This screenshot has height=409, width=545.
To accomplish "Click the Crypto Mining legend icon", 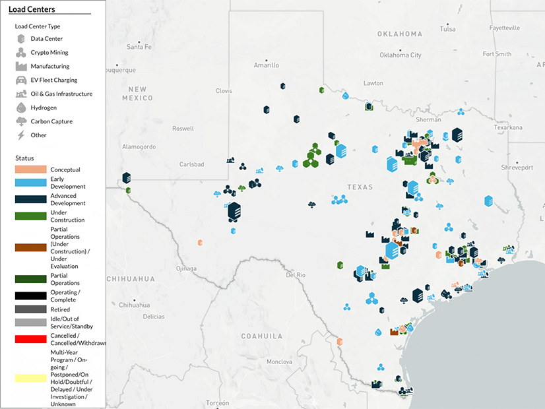I will [x=20, y=53].
